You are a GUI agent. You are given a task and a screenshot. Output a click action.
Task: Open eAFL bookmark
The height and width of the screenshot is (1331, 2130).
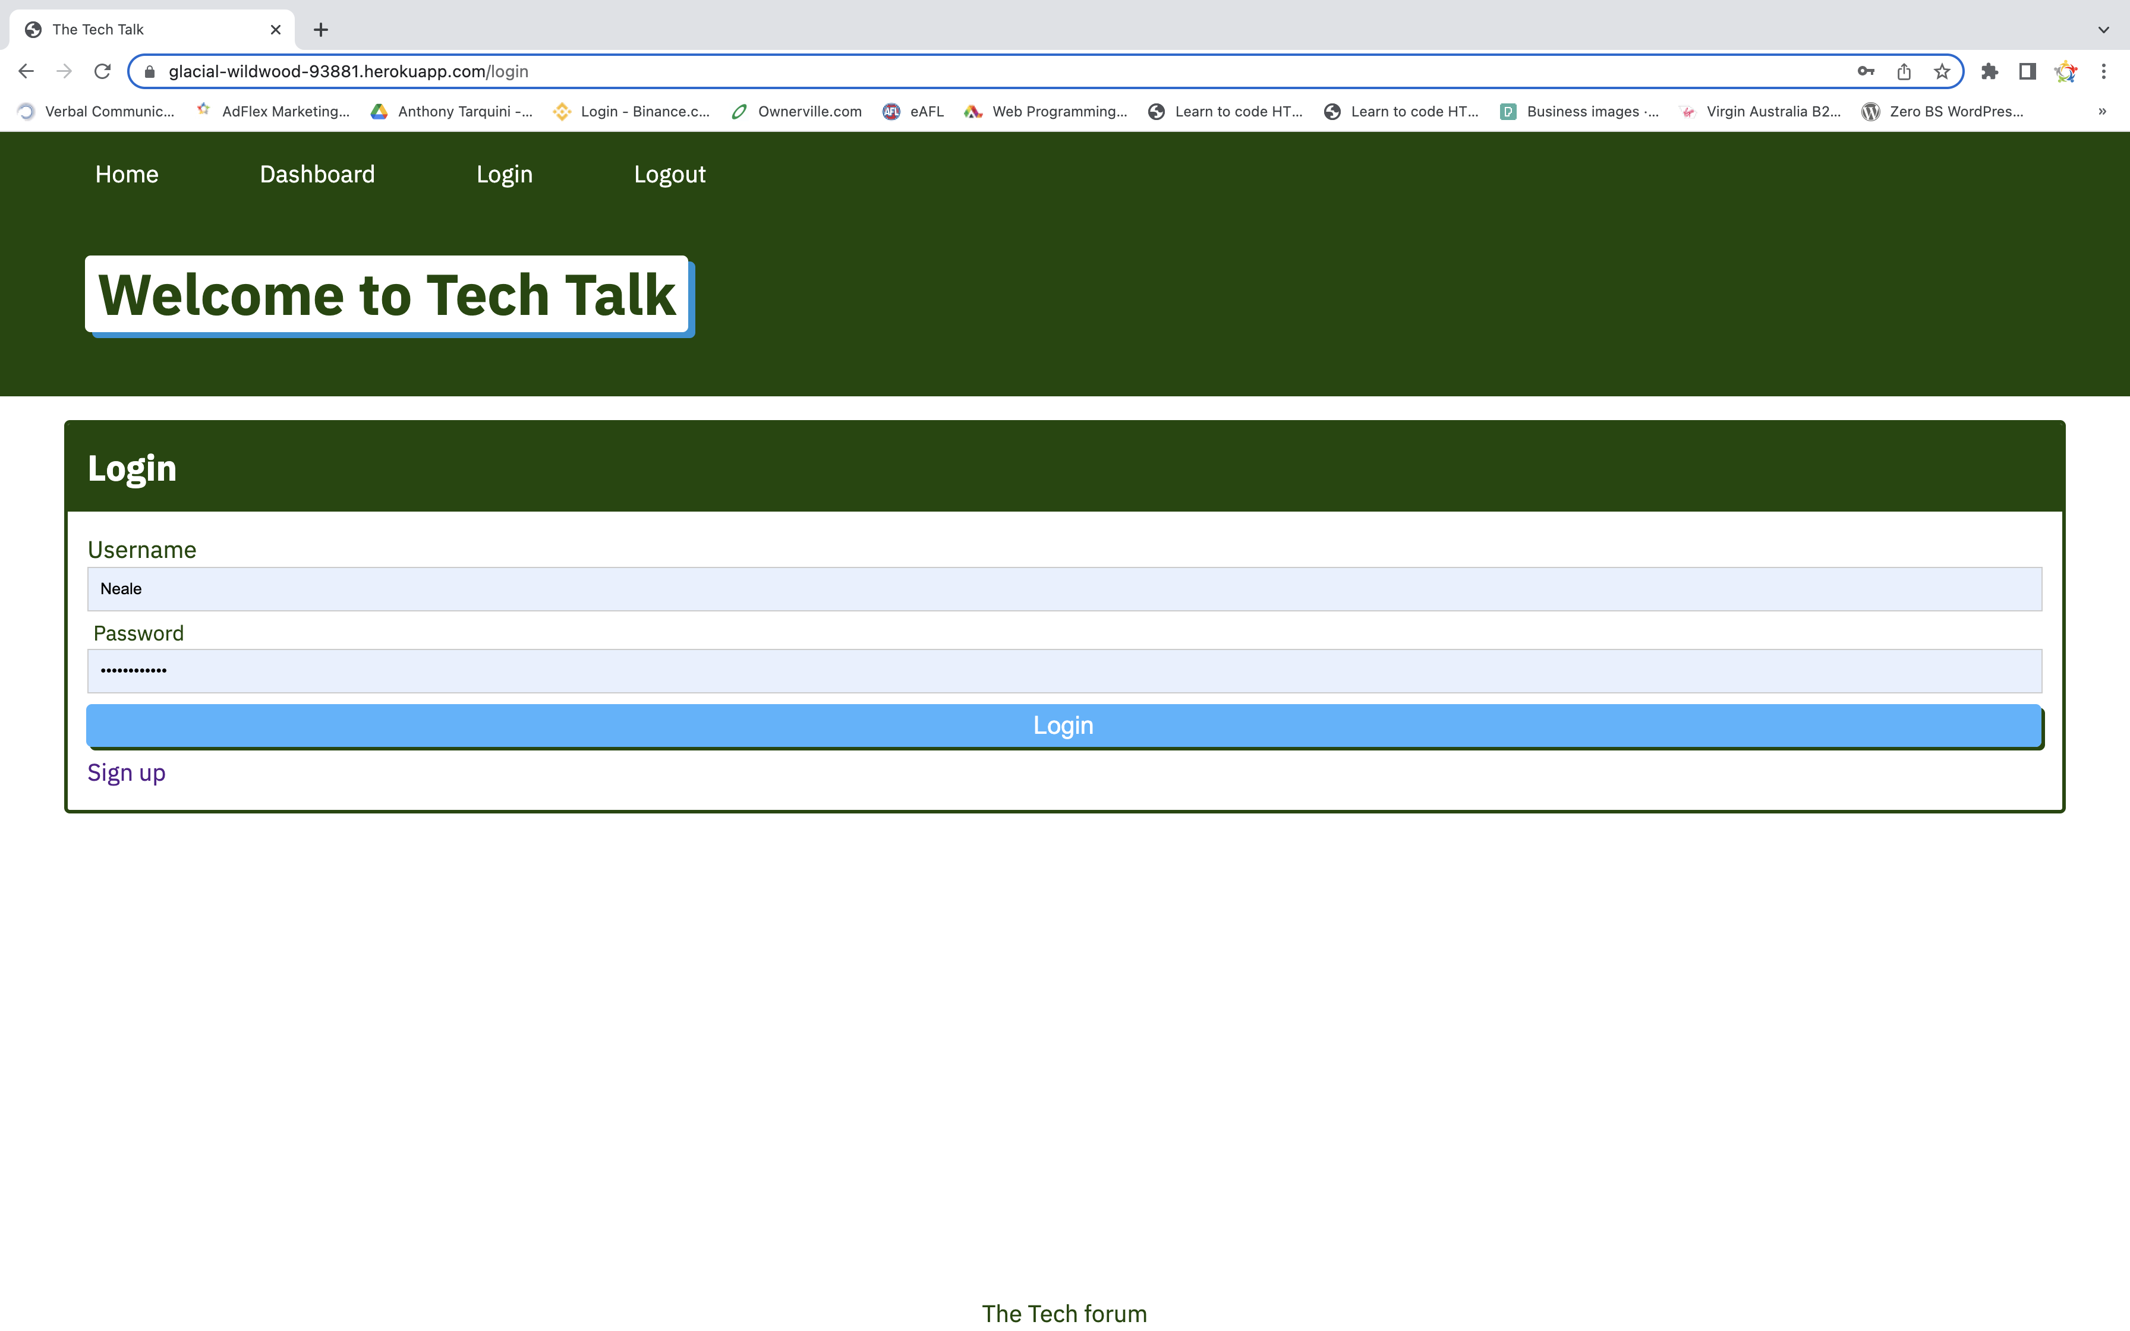913,111
